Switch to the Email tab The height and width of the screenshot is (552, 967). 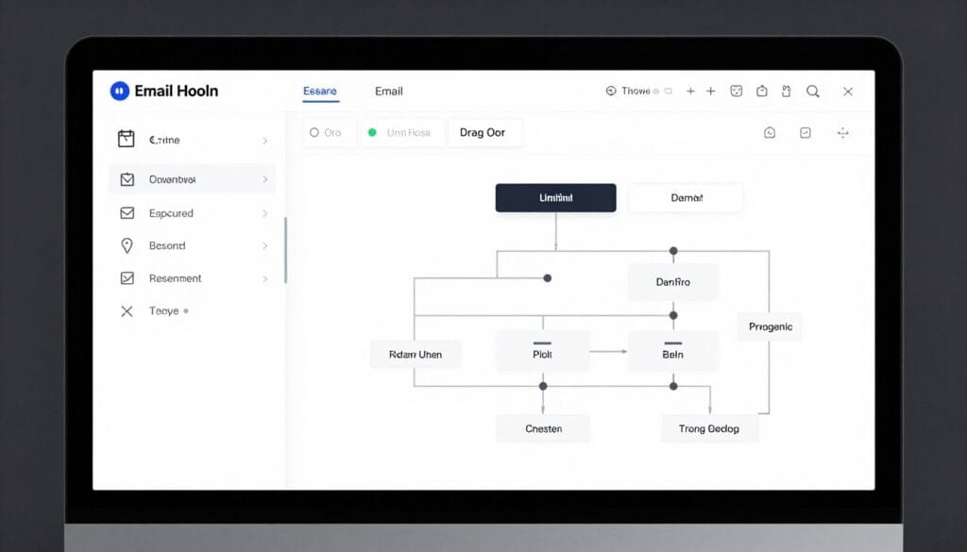click(x=388, y=92)
